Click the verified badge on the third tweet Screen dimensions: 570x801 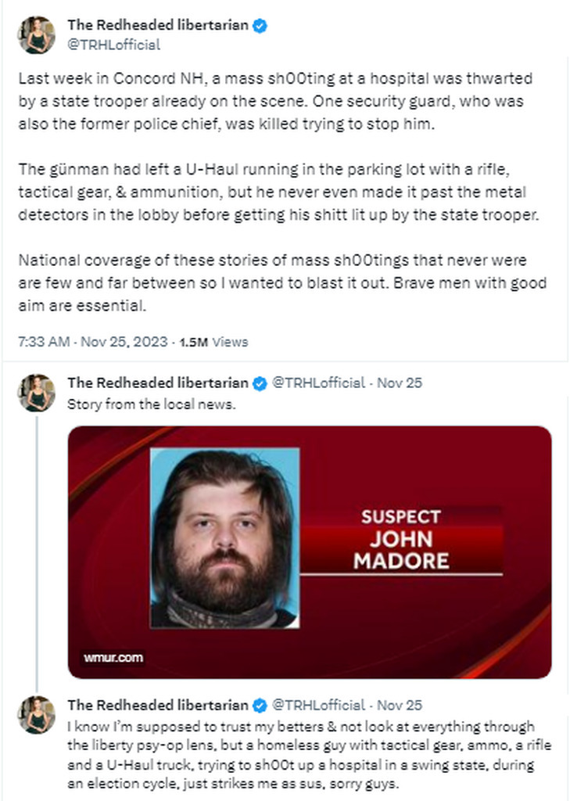point(260,706)
